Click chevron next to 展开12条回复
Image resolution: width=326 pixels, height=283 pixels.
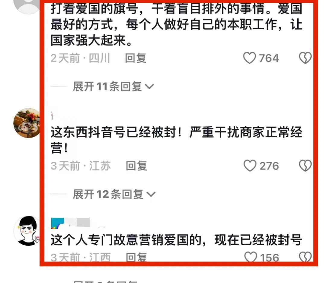pyautogui.click(x=151, y=195)
